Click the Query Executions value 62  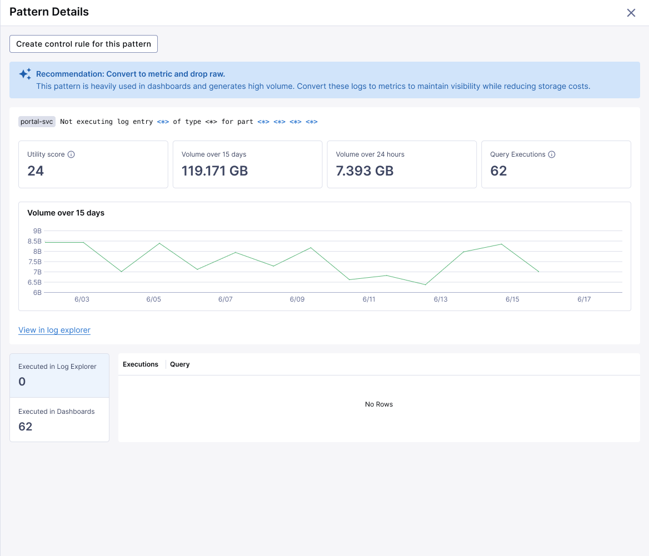[x=498, y=171]
